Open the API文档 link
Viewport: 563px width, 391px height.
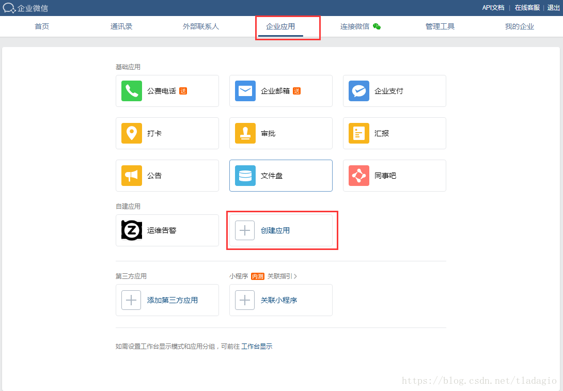coord(493,8)
